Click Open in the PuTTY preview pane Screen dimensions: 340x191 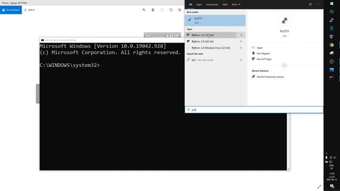tap(260, 48)
